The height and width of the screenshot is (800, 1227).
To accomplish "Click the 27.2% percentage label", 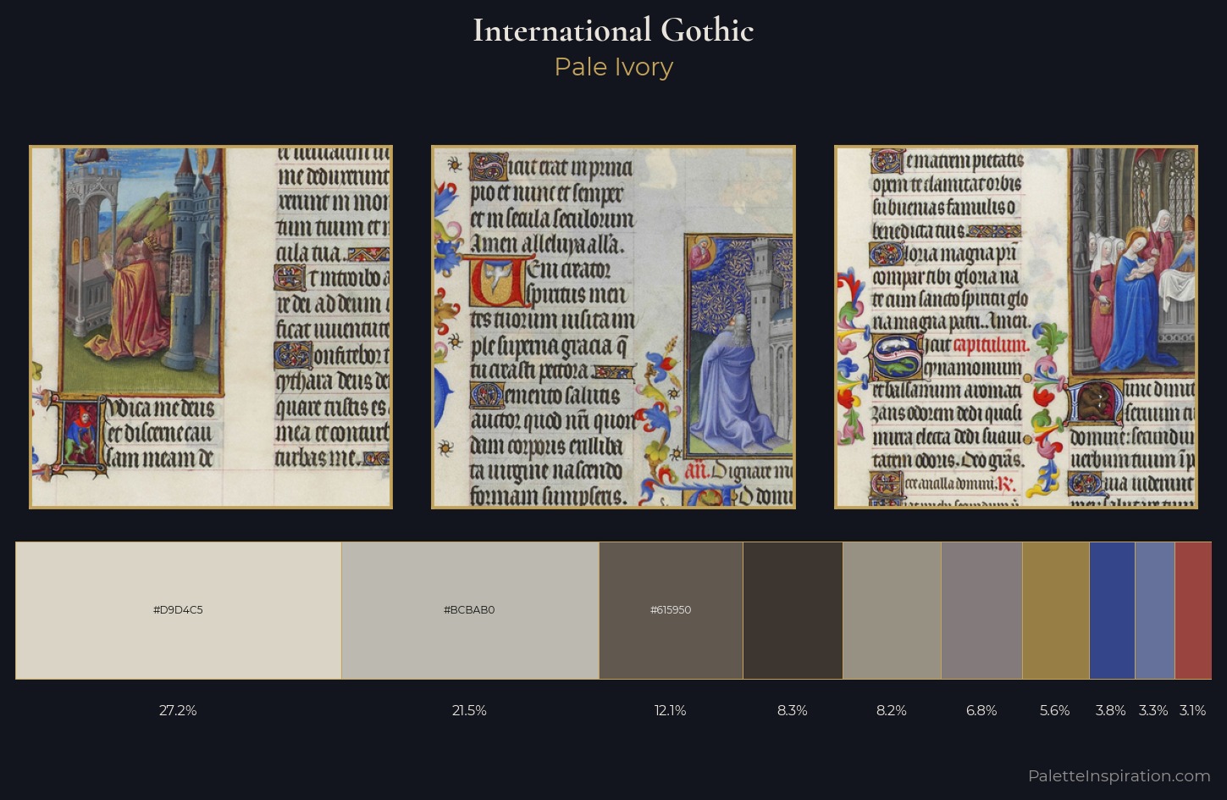I will click(x=178, y=710).
